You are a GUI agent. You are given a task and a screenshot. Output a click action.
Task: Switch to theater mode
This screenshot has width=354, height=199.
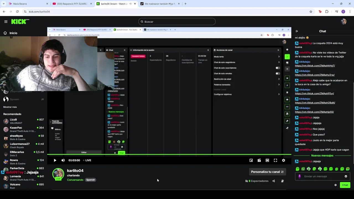pyautogui.click(x=267, y=160)
